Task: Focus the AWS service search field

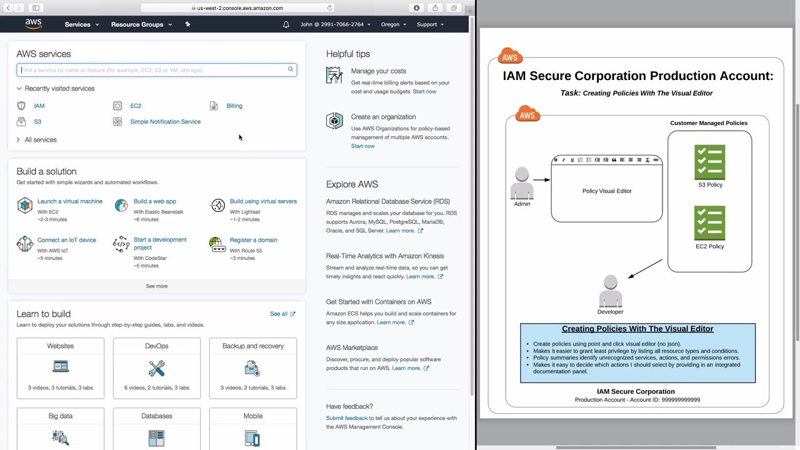Action: pos(157,70)
